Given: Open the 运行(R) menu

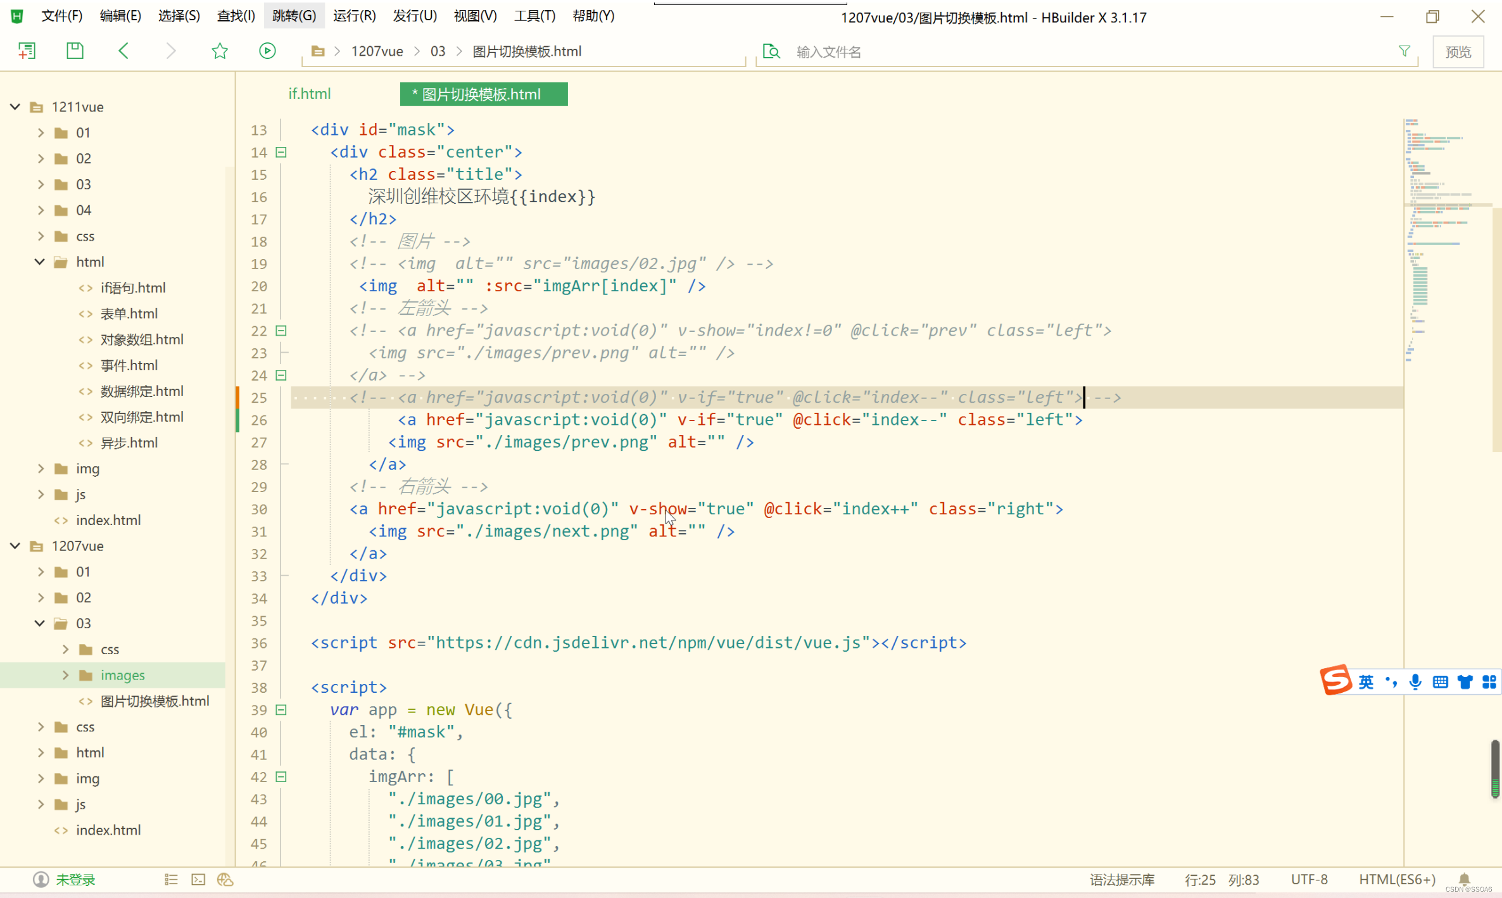Looking at the screenshot, I should click(x=354, y=16).
